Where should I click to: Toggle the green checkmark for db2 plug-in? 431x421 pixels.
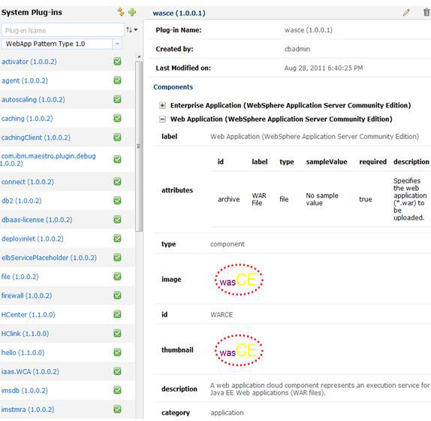tap(117, 201)
